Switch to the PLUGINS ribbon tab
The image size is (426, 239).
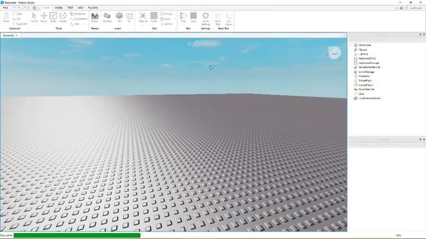pyautogui.click(x=93, y=8)
